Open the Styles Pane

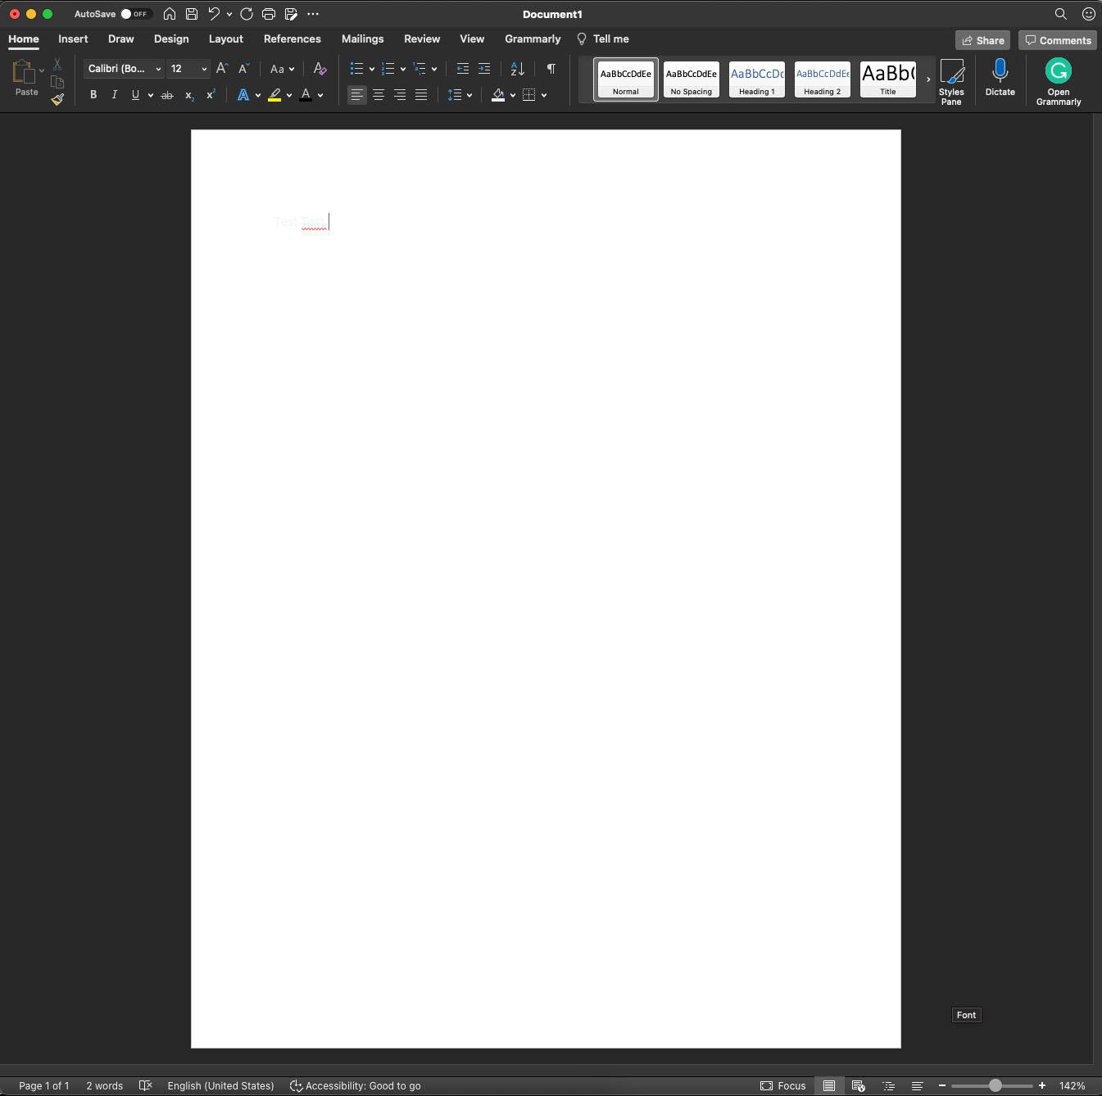coord(951,82)
